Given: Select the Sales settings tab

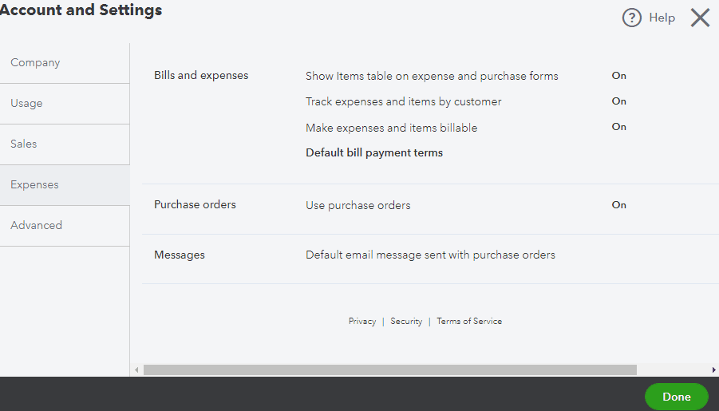Looking at the screenshot, I should 24,144.
